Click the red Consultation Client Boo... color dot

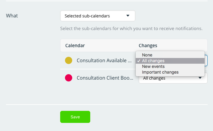69,78
